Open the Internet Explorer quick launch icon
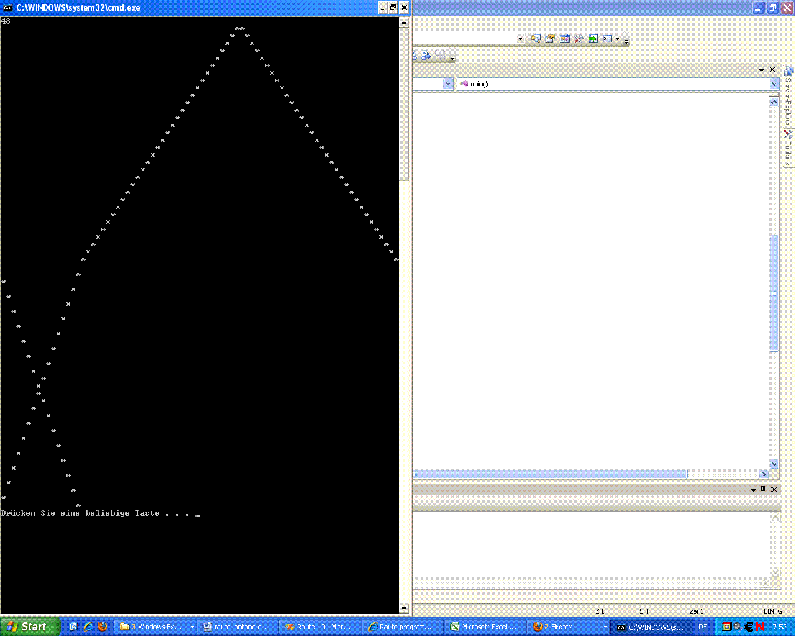 [88, 627]
